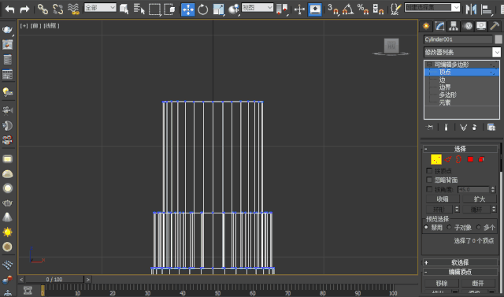Switch to the Create panel star tab
The width and height of the screenshot is (504, 297).
(x=426, y=26)
